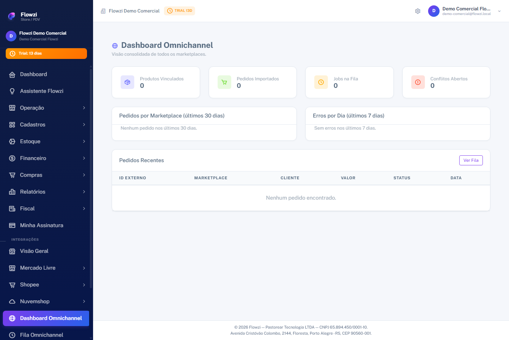Click the Ver Fila button
509x340 pixels.
pyautogui.click(x=471, y=160)
